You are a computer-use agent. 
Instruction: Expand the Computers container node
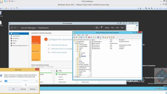coord(76,63)
